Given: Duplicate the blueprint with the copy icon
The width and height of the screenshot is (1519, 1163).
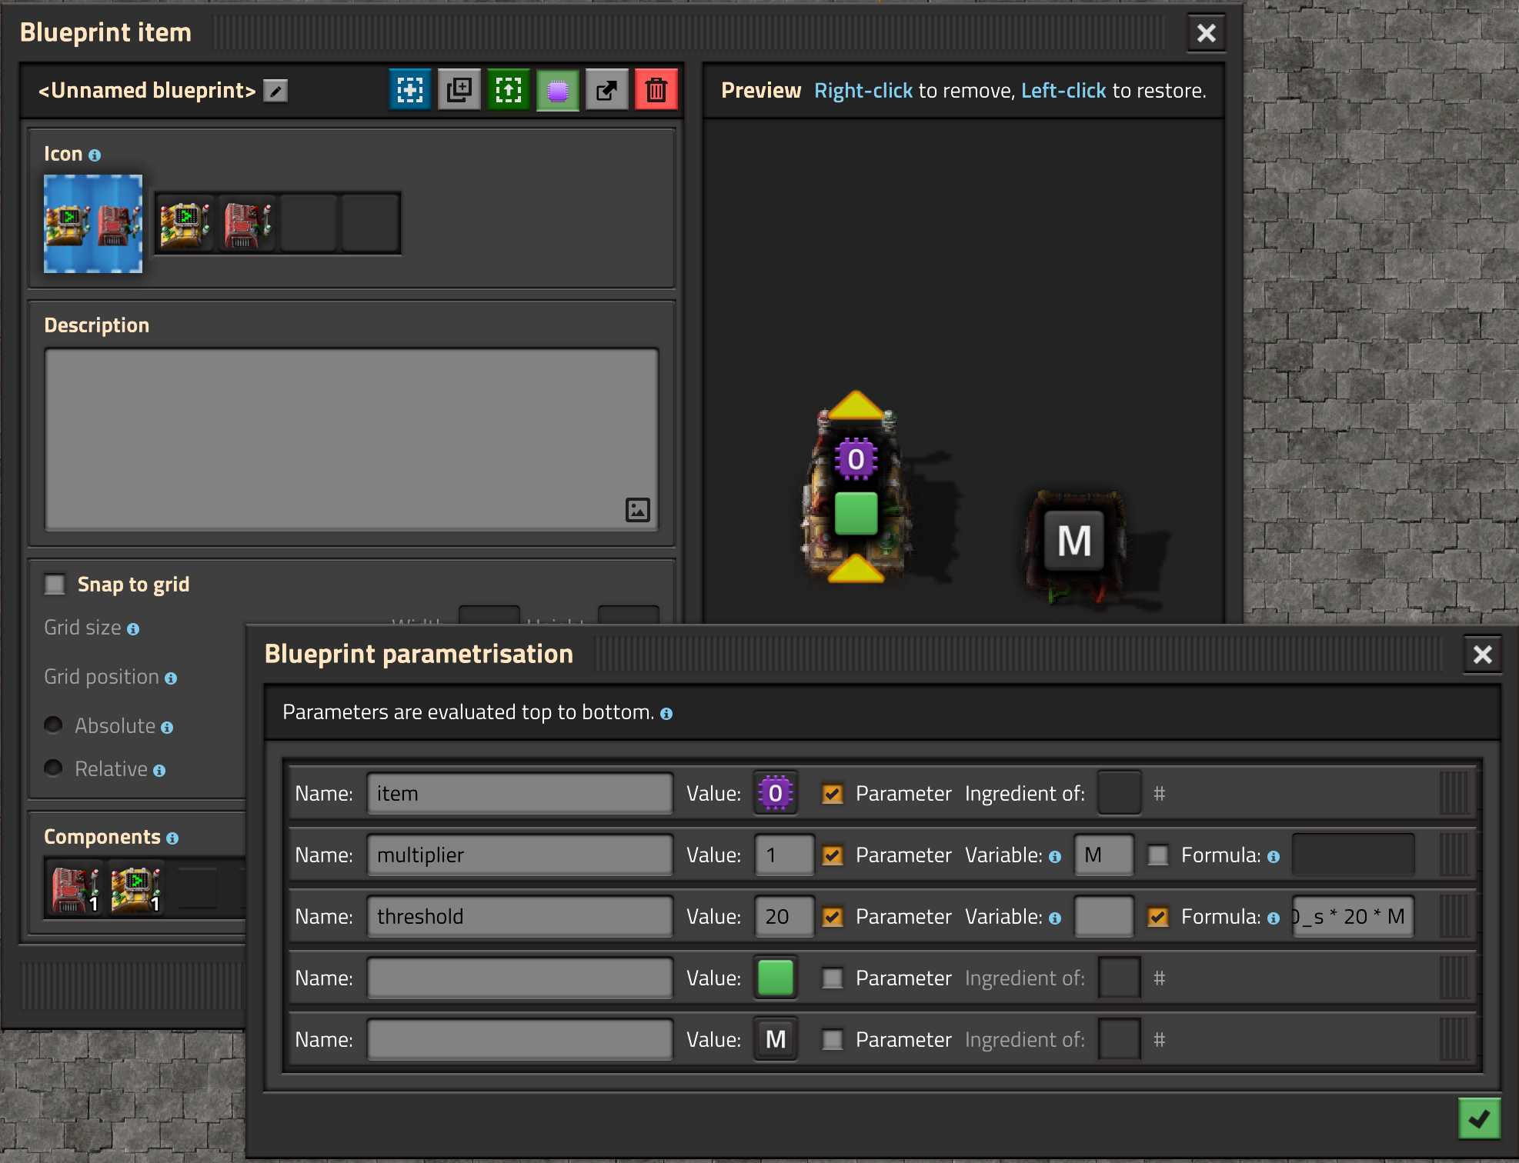Looking at the screenshot, I should (x=459, y=89).
